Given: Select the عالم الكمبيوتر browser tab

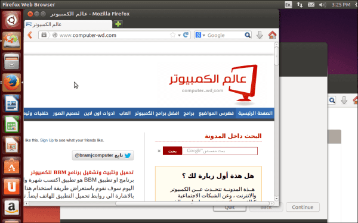Looking at the screenshot, I should 68,24.
